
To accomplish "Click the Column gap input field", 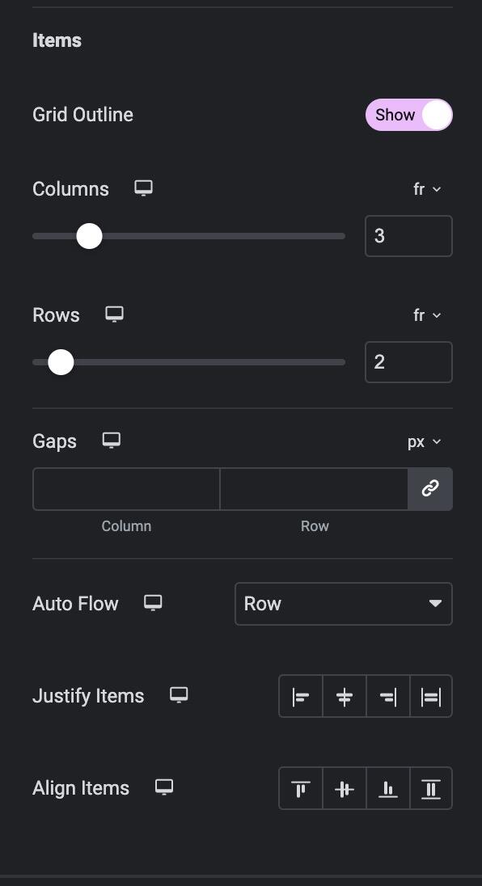I will [126, 489].
